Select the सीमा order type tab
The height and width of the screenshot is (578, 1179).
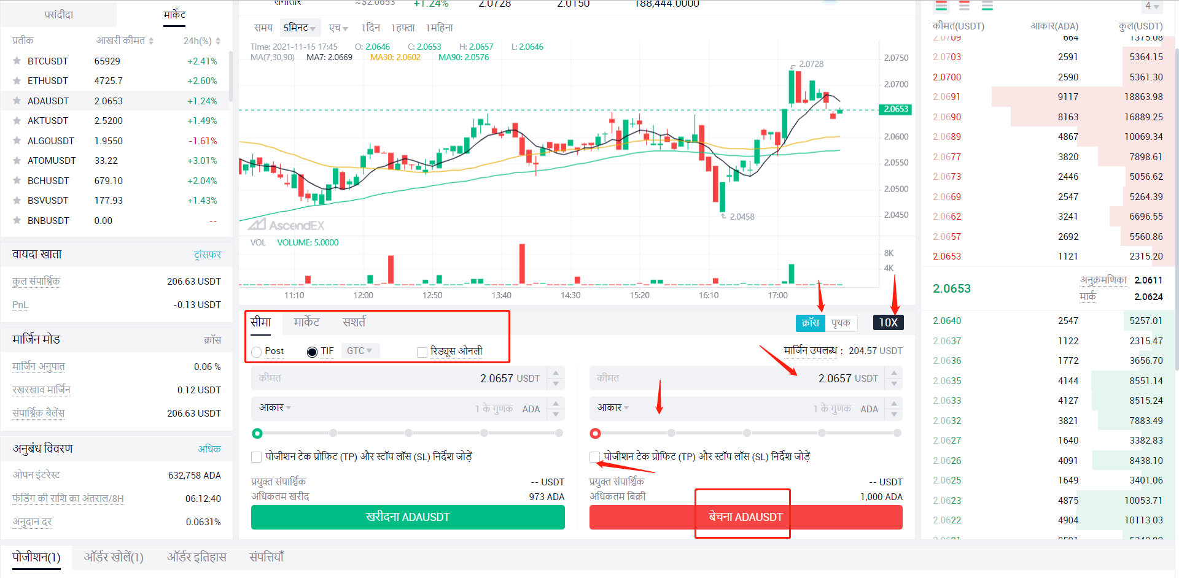tap(260, 322)
